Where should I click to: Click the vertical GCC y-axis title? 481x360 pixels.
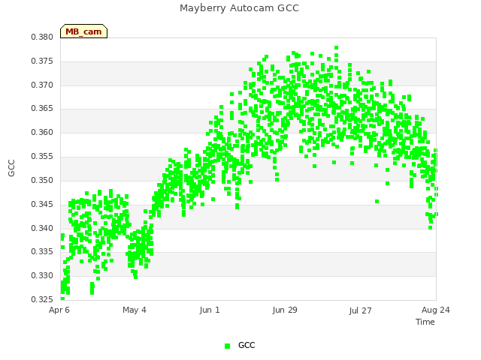tap(11, 168)
